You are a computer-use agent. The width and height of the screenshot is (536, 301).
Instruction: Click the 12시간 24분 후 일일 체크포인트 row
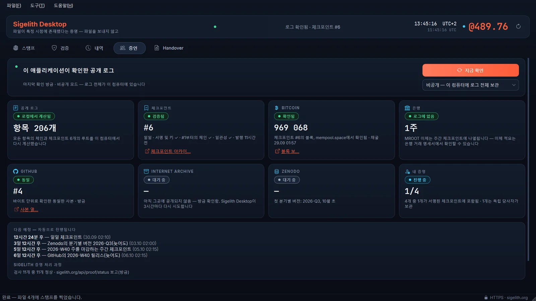pyautogui.click(x=62, y=237)
